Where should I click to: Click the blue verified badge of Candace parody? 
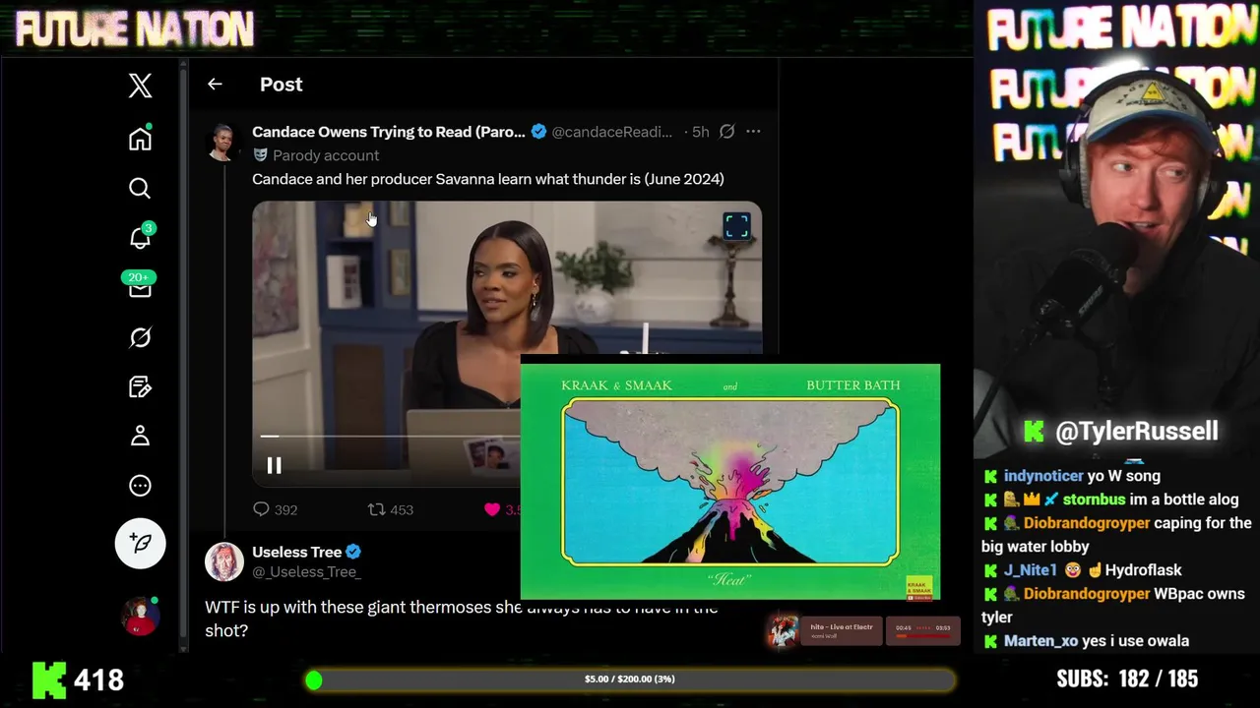(x=538, y=131)
